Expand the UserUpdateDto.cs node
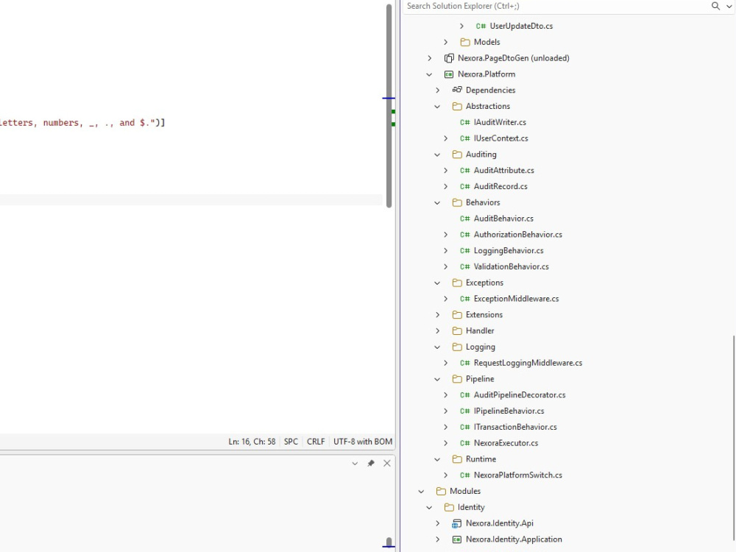This screenshot has width=736, height=552. pyautogui.click(x=461, y=26)
